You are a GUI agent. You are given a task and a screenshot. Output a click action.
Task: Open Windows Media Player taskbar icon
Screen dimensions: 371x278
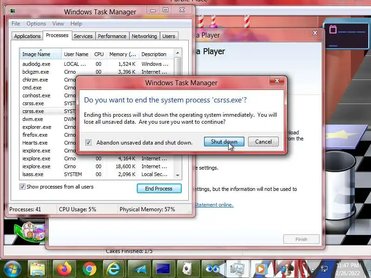(262, 269)
